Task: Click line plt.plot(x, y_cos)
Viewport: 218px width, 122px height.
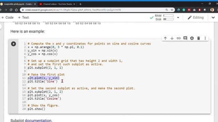Action: pyautogui.click(x=44, y=95)
